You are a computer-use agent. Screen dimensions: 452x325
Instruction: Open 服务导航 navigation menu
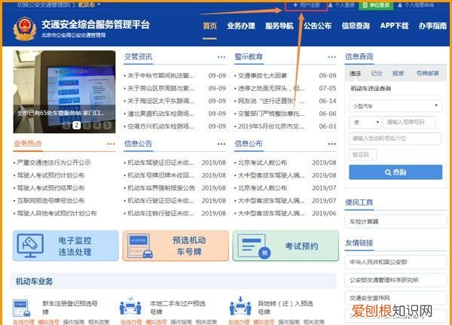click(x=279, y=26)
